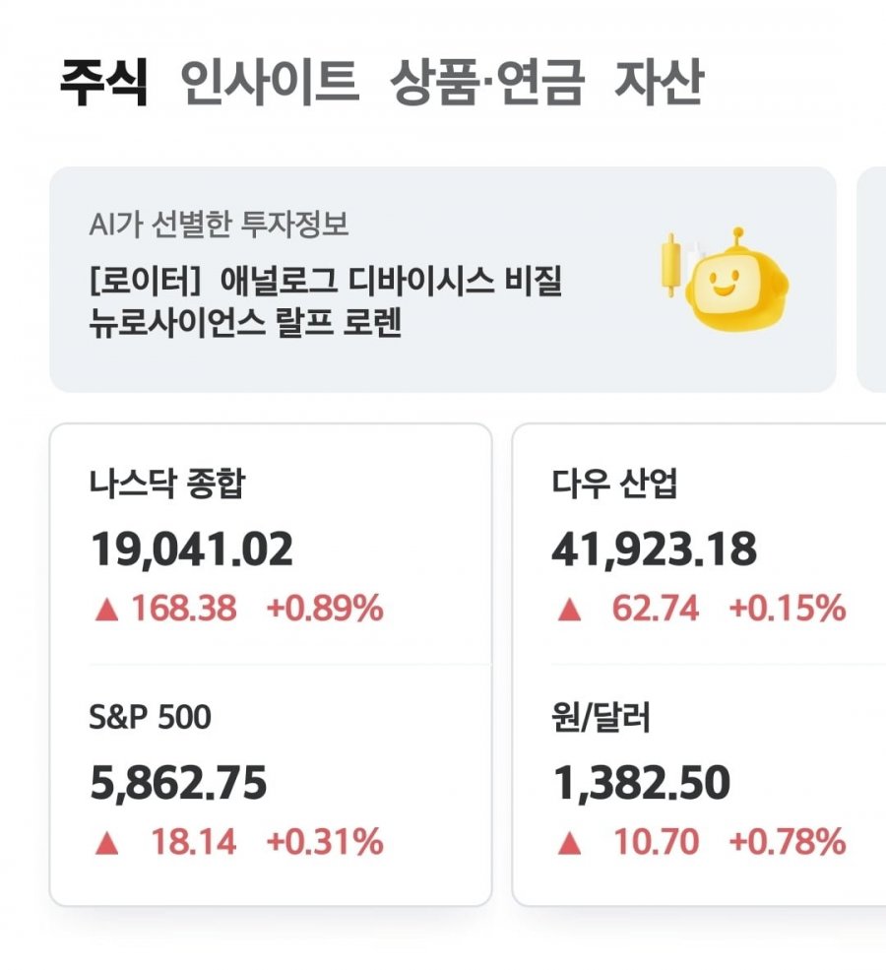The width and height of the screenshot is (886, 970).
Task: Tap the 다우 산업 value 41,923.18
Action: click(654, 550)
